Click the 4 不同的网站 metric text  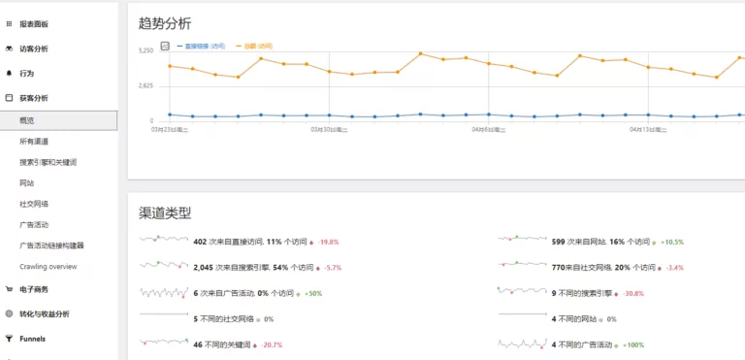pyautogui.click(x=574, y=319)
